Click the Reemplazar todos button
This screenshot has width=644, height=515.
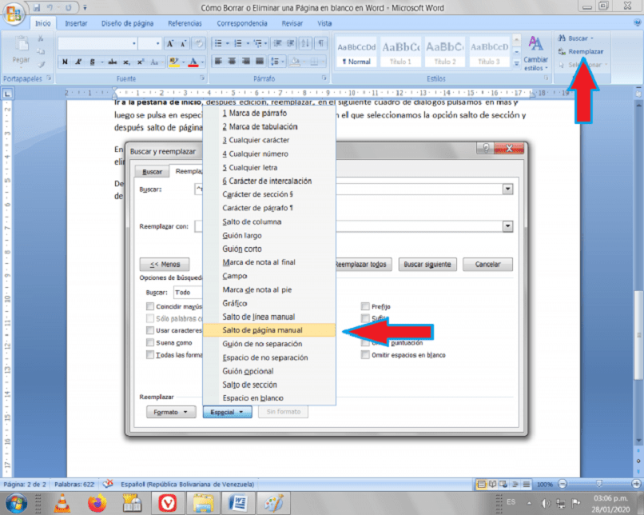(x=363, y=264)
